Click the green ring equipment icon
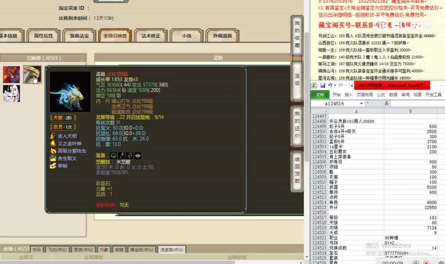 point(113,156)
